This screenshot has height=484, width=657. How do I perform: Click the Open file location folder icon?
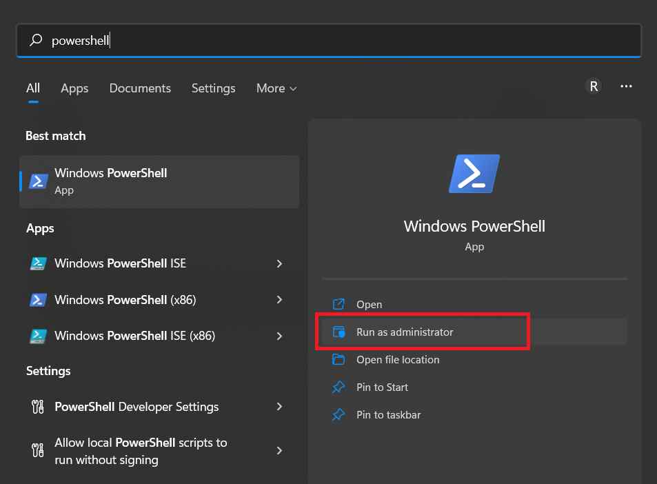click(338, 359)
